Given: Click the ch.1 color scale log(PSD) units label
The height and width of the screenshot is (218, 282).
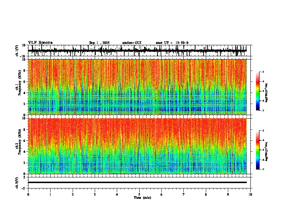Looking at the screenshot, I should point(266,93).
